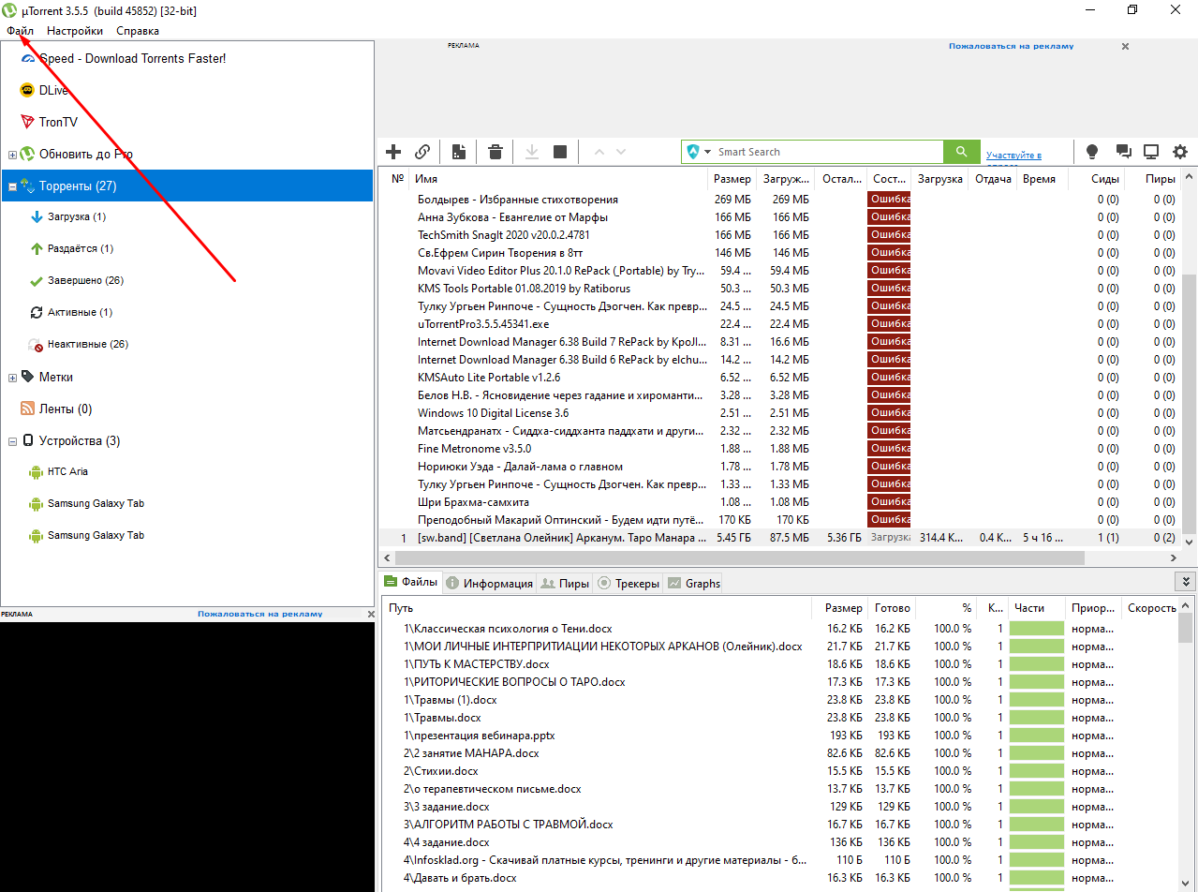Select the Раздаётся (1) filter
The height and width of the screenshot is (892, 1198).
pyautogui.click(x=71, y=248)
